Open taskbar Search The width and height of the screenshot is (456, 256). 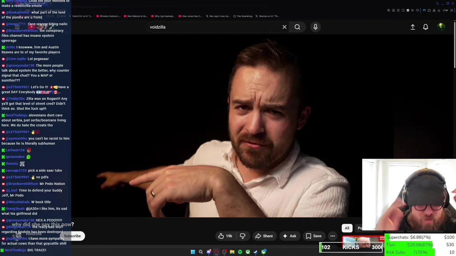pyautogui.click(x=201, y=252)
